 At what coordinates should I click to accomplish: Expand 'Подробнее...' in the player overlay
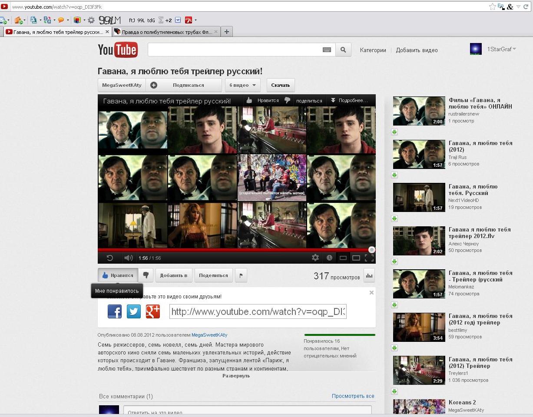pos(349,100)
